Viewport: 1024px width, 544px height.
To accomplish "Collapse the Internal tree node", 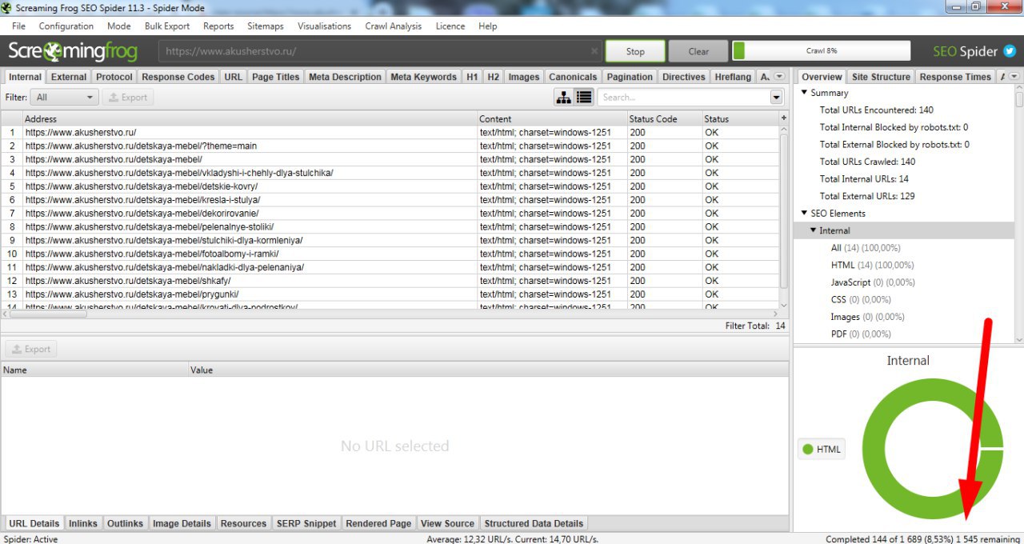I will click(814, 230).
